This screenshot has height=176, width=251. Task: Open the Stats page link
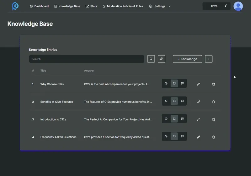[91, 6]
